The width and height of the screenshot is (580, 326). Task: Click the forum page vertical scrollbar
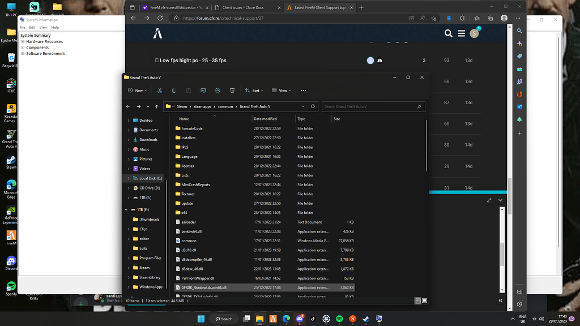(x=509, y=196)
